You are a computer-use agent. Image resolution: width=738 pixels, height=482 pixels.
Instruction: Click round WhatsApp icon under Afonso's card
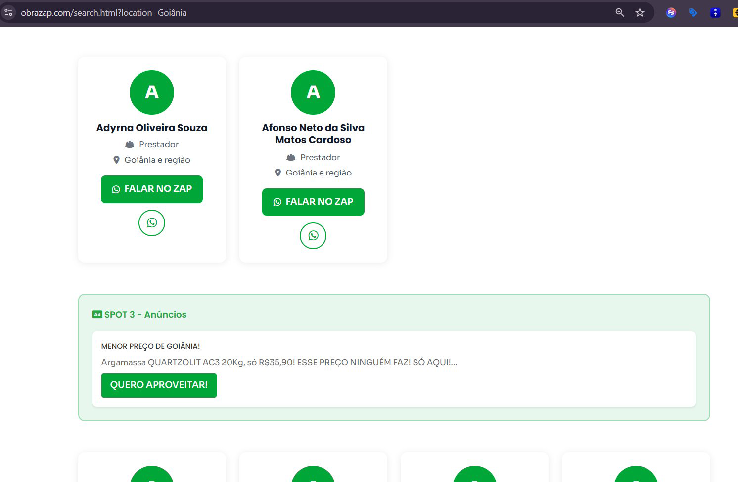coord(313,236)
